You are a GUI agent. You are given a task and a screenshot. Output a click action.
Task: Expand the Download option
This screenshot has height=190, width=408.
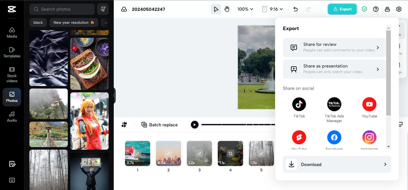tap(337, 164)
